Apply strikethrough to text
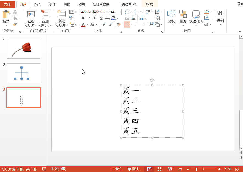Viewport: 243px width, 172px height. click(107, 18)
